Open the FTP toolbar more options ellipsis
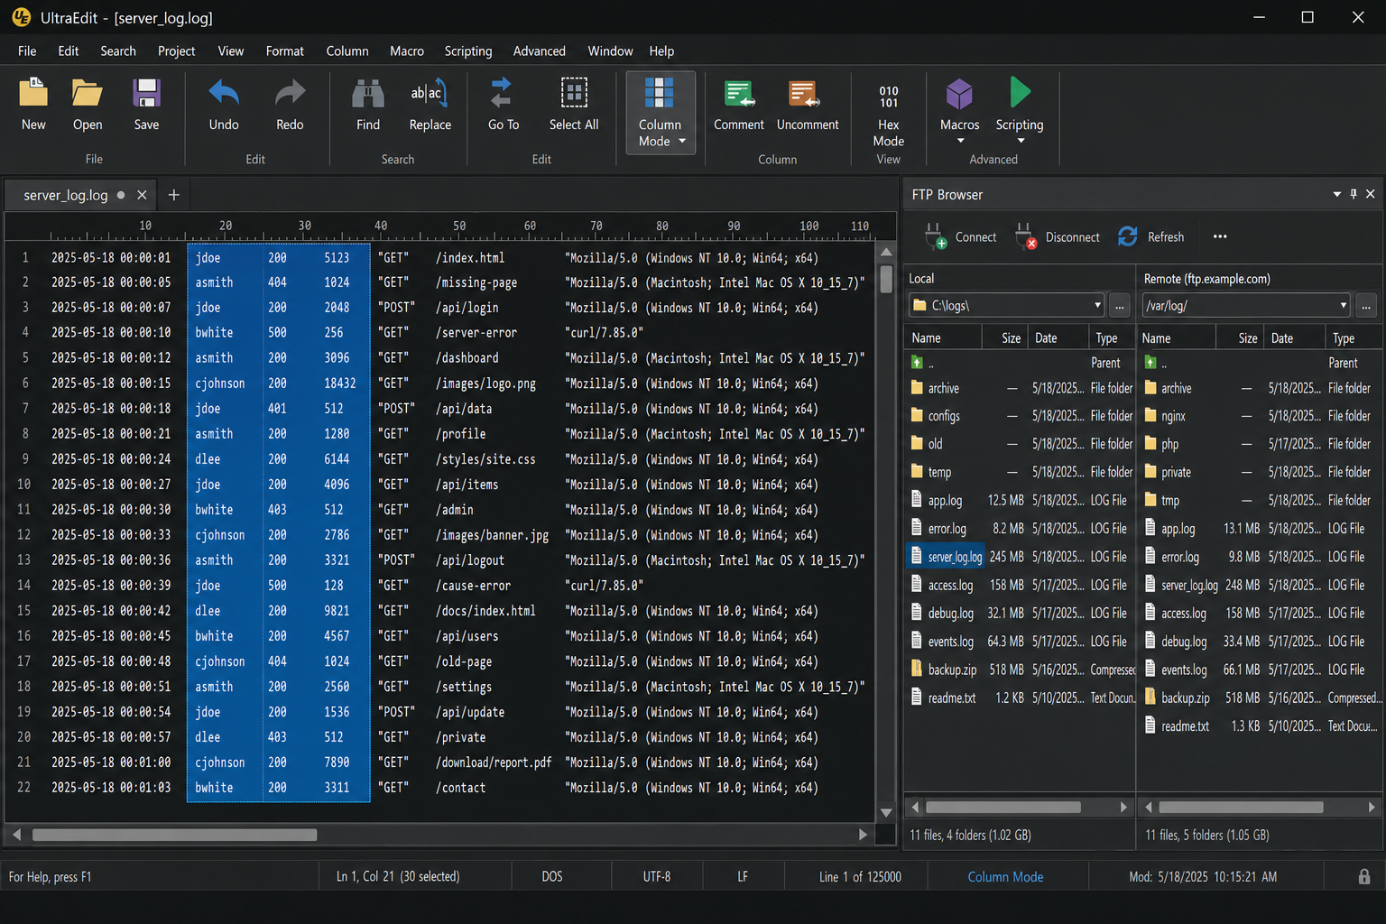Image resolution: width=1386 pixels, height=924 pixels. pyautogui.click(x=1220, y=236)
